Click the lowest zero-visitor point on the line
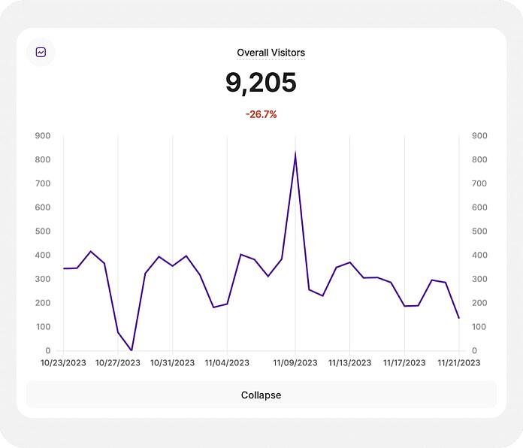Viewport: 523px width, 448px height. (x=132, y=350)
